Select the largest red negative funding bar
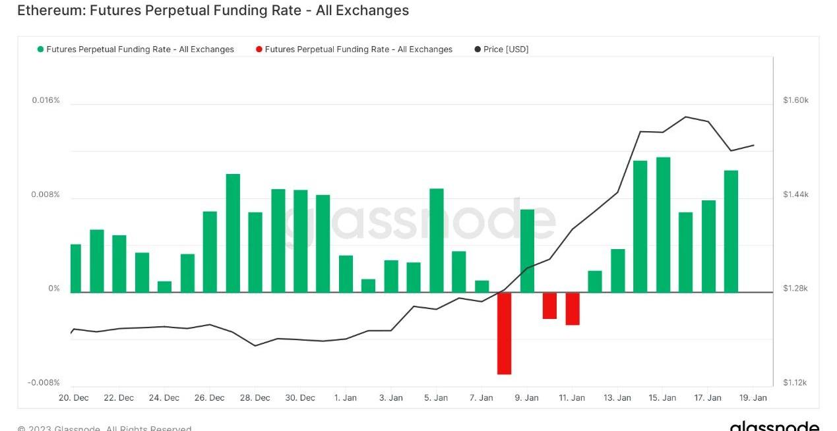Viewport: 837px width, 431px height. [505, 333]
